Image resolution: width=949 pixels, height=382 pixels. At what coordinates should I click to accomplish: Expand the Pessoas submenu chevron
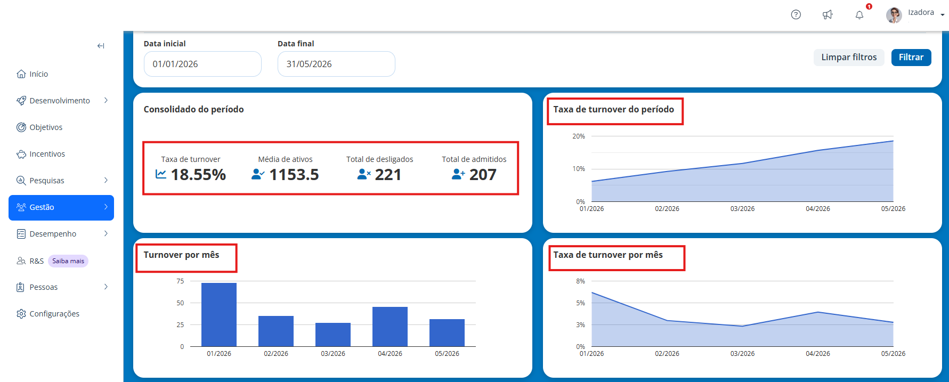(106, 287)
